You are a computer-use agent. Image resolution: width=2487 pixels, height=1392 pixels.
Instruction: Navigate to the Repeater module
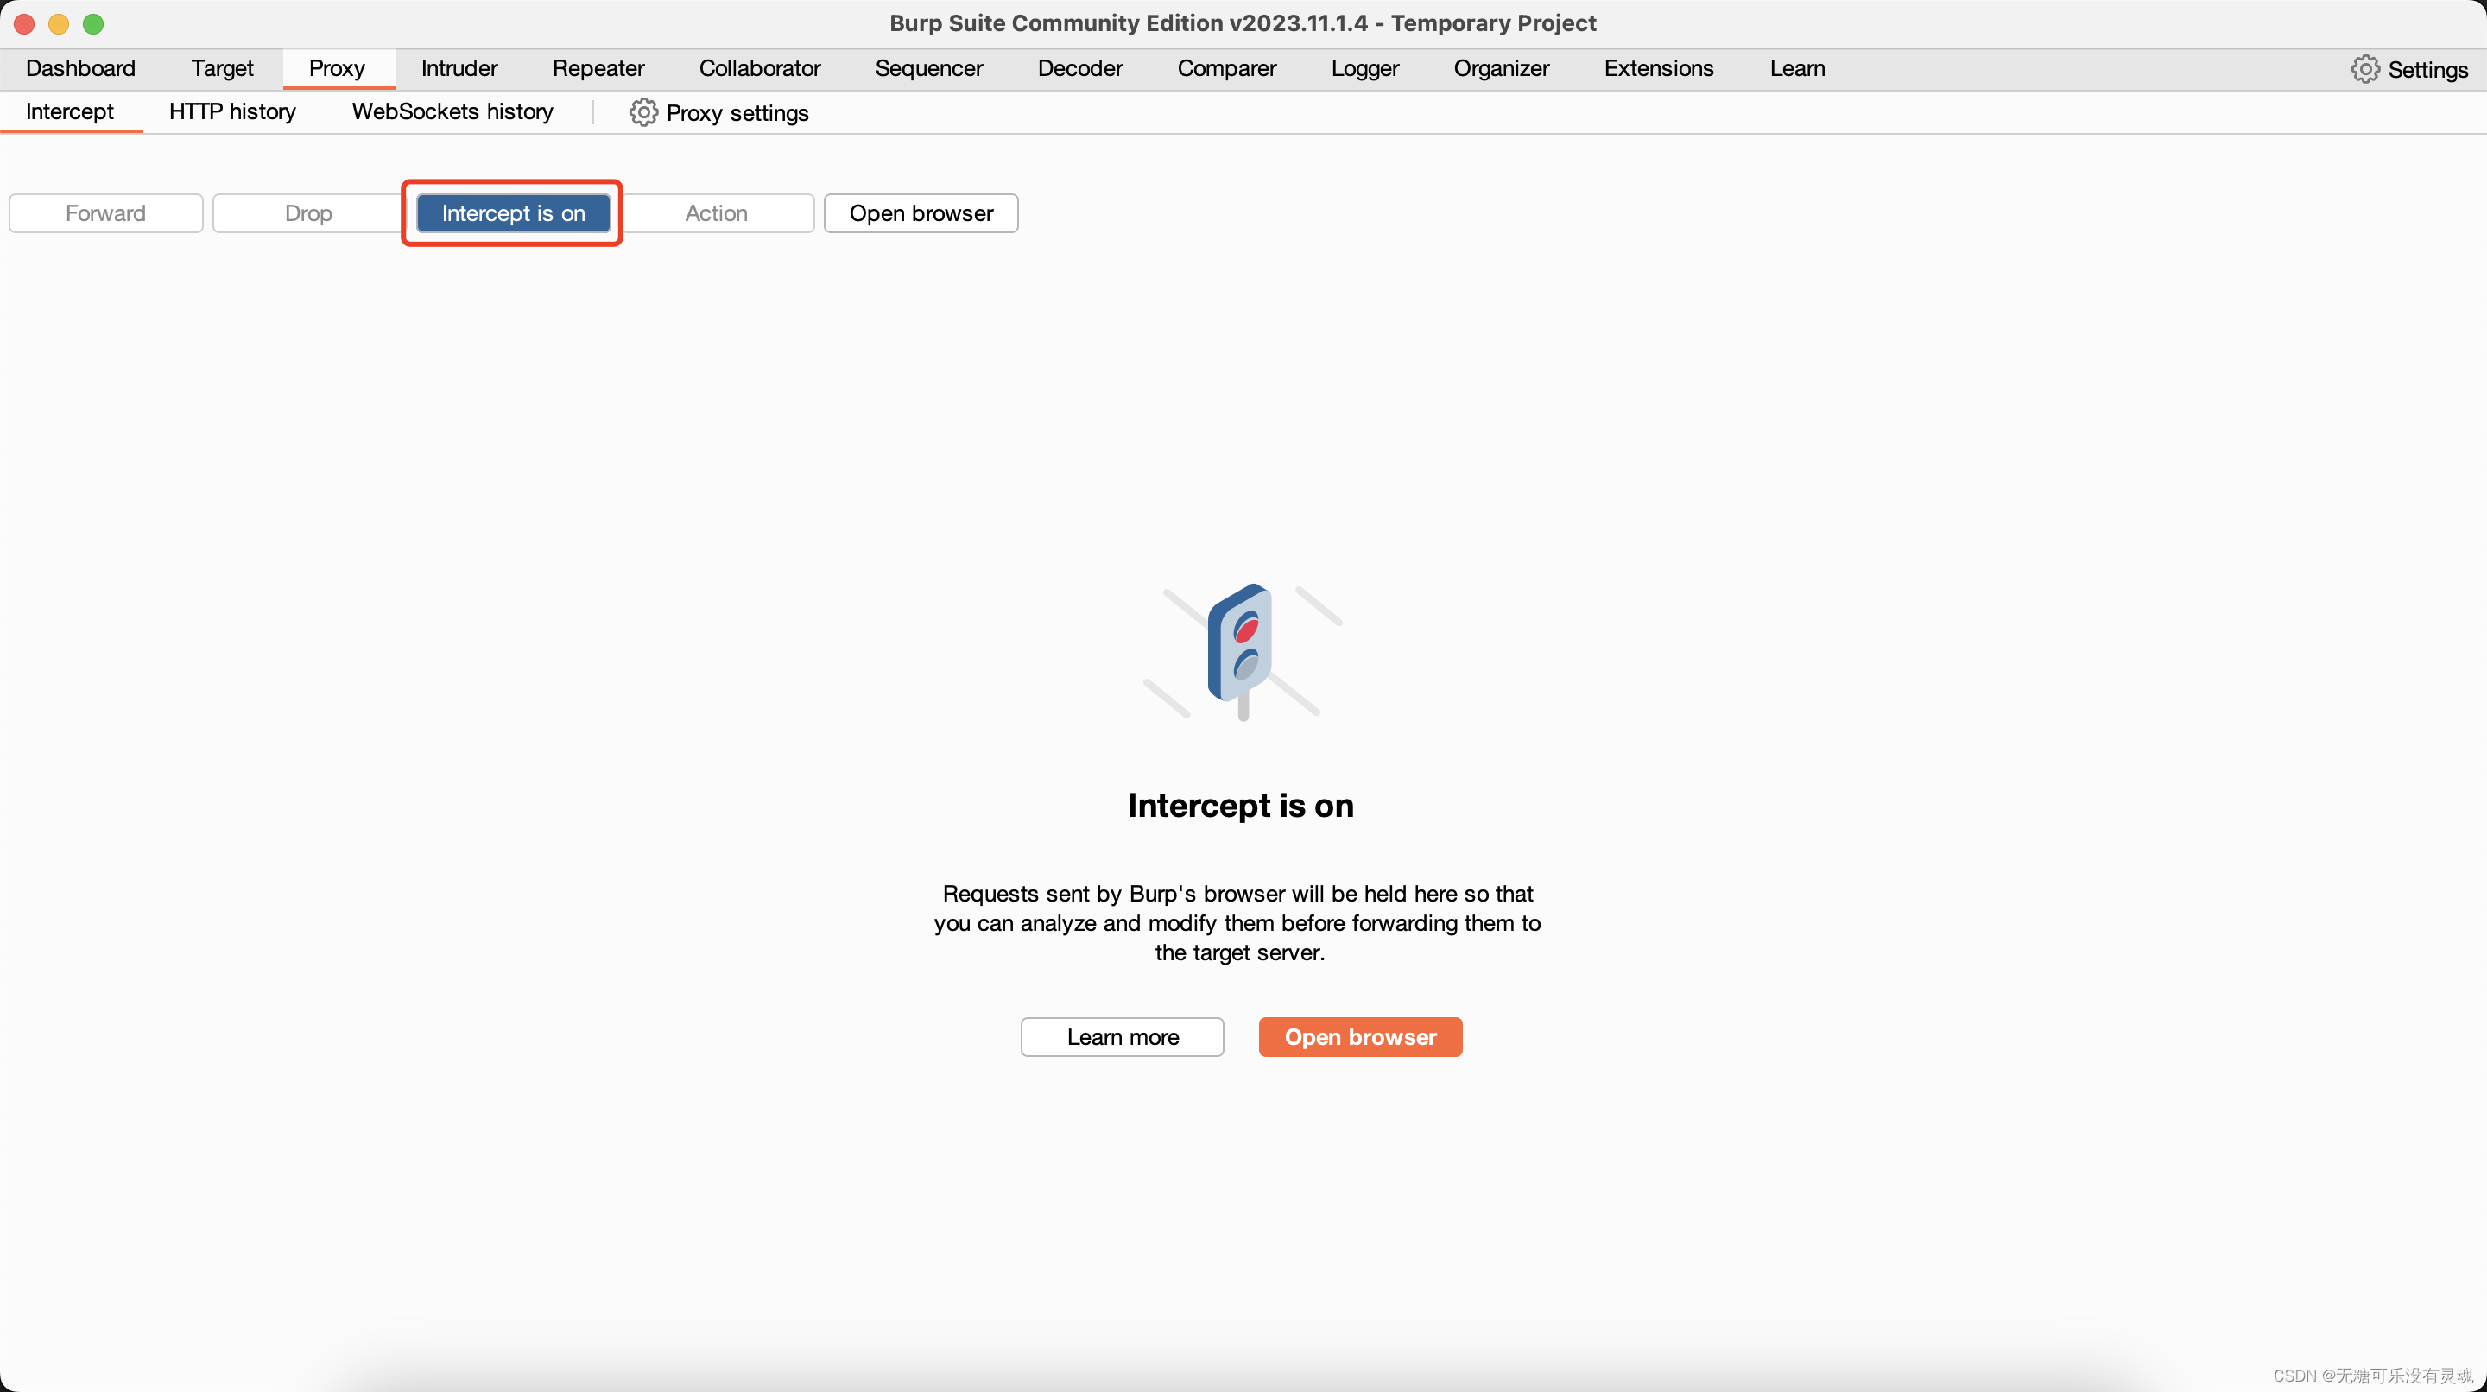[598, 68]
